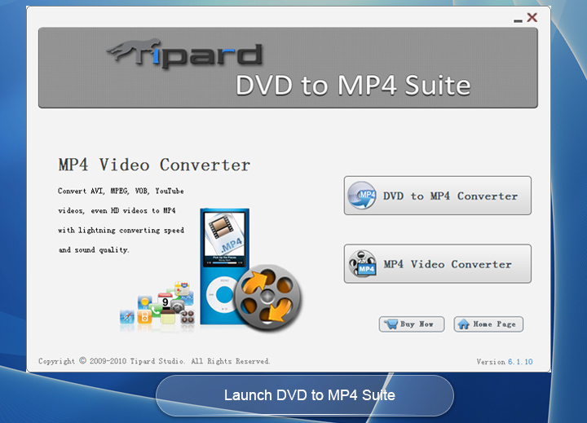
Task: Click the Tipard panther logo
Action: click(x=184, y=53)
